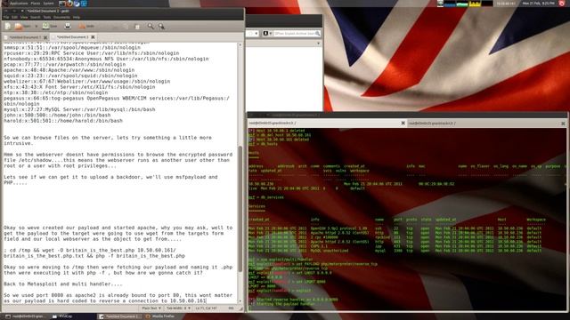The width and height of the screenshot is (570, 320).
Task: Click the blue launcher icon in top panel
Action: 84,4
